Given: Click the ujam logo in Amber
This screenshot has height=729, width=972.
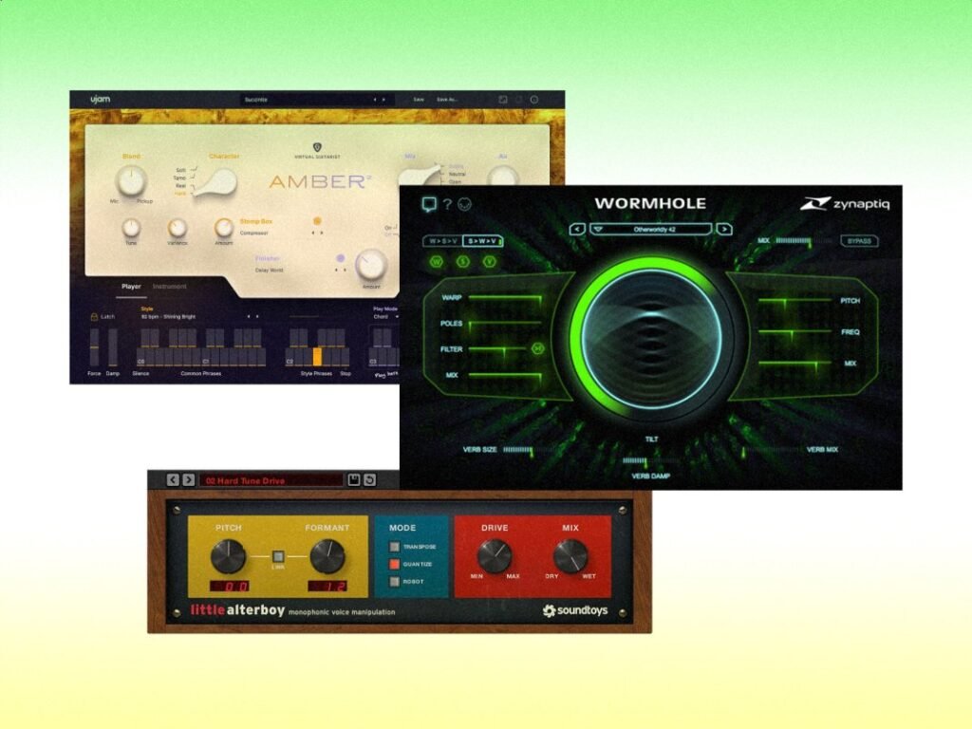Looking at the screenshot, I should pos(100,99).
